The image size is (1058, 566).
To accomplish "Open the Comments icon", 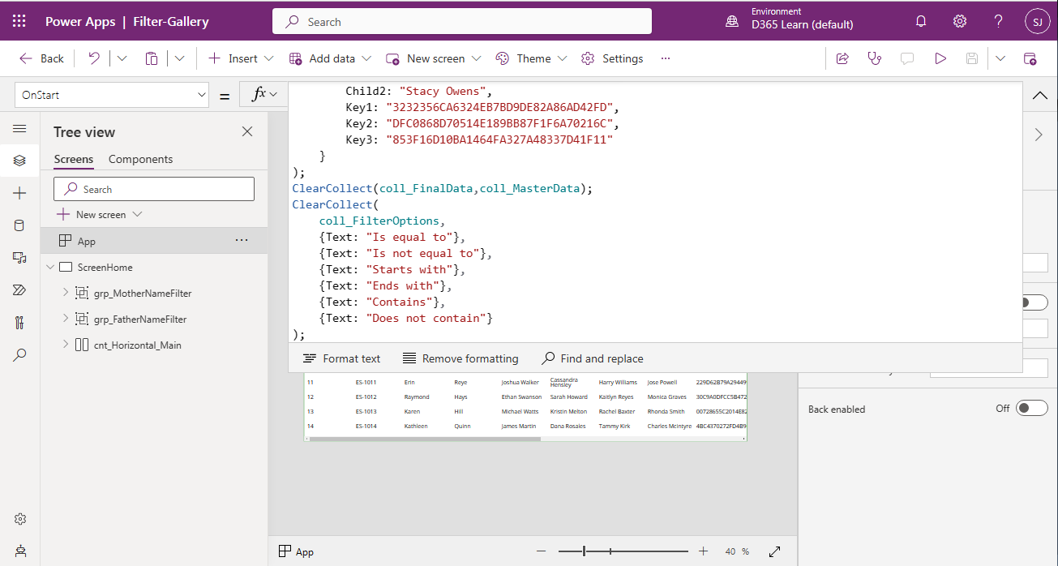I will 907,58.
